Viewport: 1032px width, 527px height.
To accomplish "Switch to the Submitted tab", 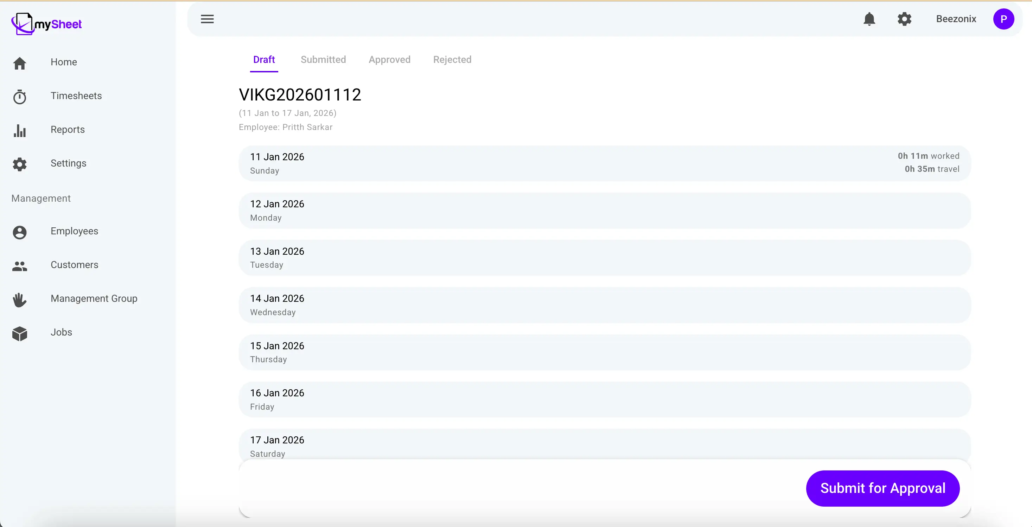I will click(x=323, y=59).
